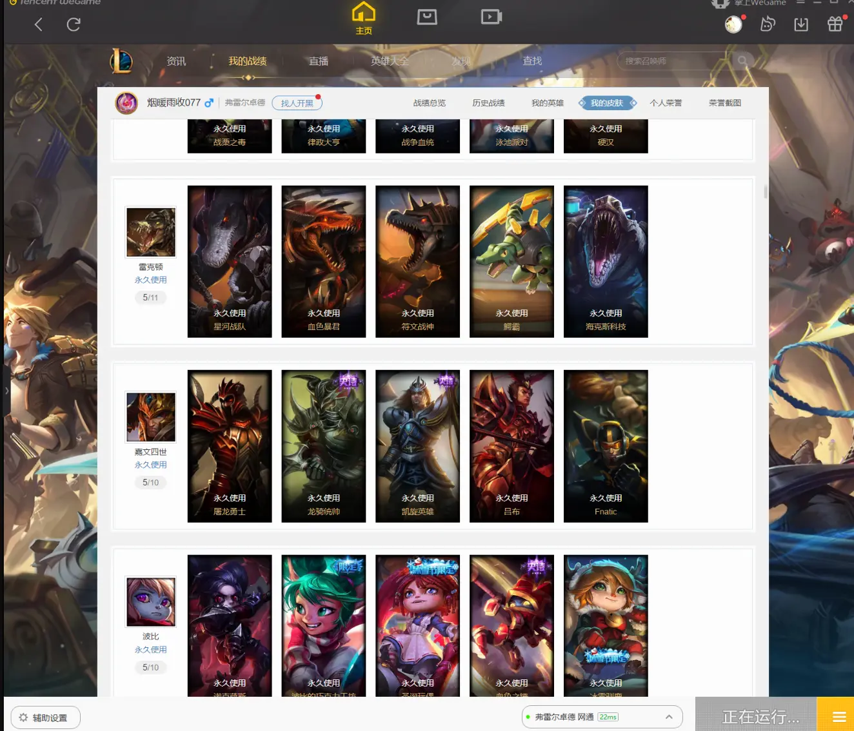Image resolution: width=854 pixels, height=731 pixels.
Task: Switch to 我的英雄 tab
Action: click(x=548, y=103)
